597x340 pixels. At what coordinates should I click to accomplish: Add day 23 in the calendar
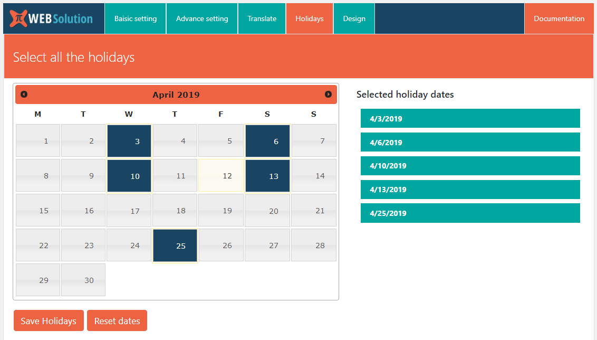click(83, 245)
